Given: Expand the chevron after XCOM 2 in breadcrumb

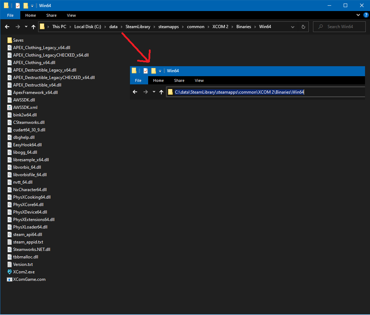Looking at the screenshot, I should (232, 27).
